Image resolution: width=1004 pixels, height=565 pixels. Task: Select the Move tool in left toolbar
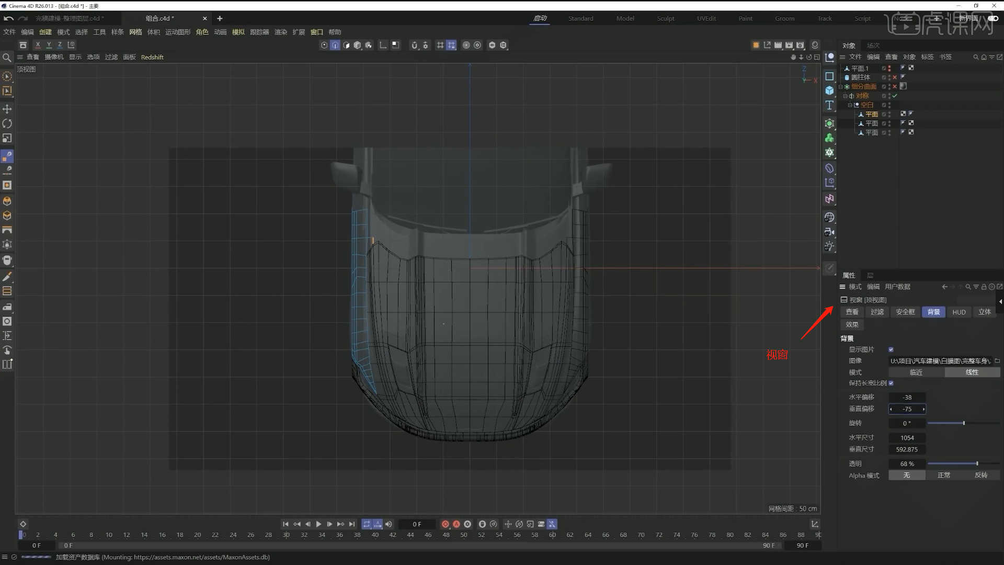coord(7,109)
